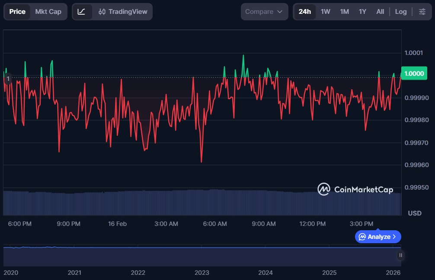
Task: Open the chart settings sliders icon
Action: 422,12
